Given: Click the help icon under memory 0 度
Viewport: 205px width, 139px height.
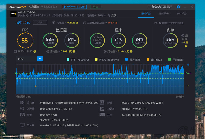Looking at the screenshot, I should coord(186,46).
